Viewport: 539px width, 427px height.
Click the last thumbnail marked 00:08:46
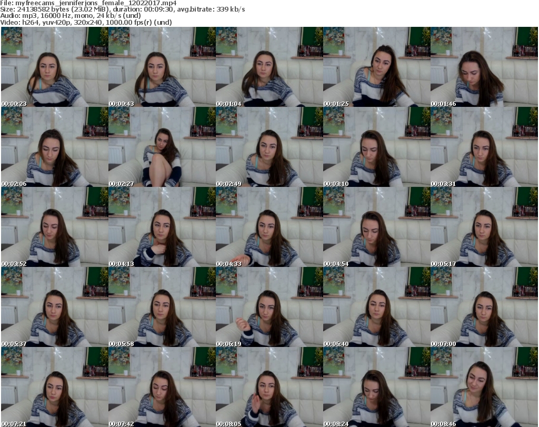point(484,387)
